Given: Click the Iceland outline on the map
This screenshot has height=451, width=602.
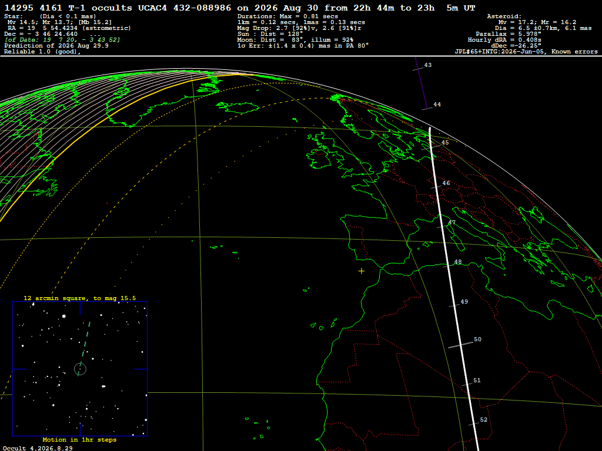Looking at the screenshot, I should (239, 107).
